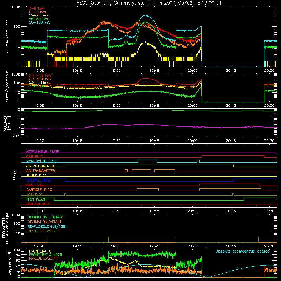The width and height of the screenshot is (281, 281).
Task: Click the C level tick label in GOES panel
Action: pyautogui.click(x=19, y=110)
